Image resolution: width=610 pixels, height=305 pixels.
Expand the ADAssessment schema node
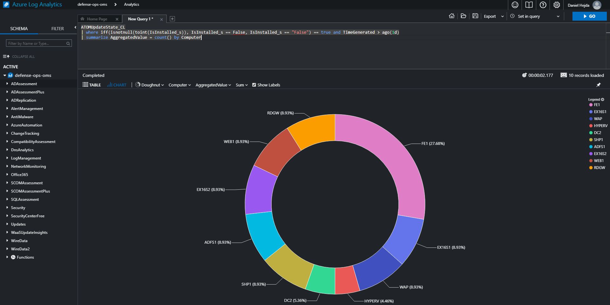click(7, 84)
